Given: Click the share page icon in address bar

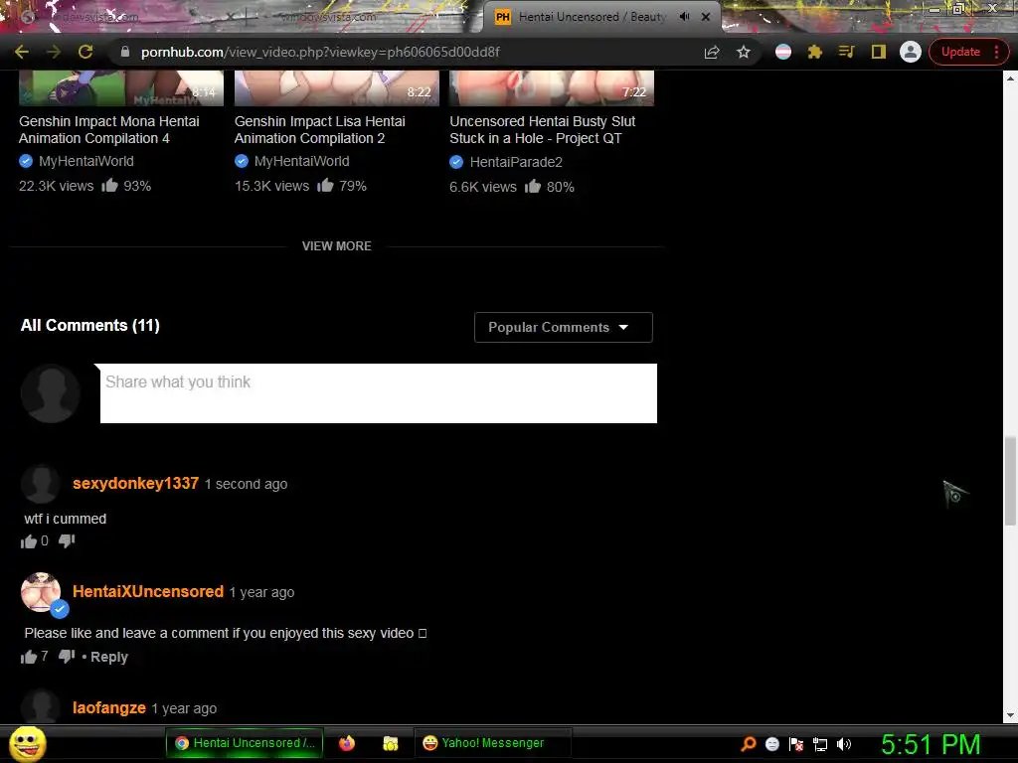Looking at the screenshot, I should (712, 52).
